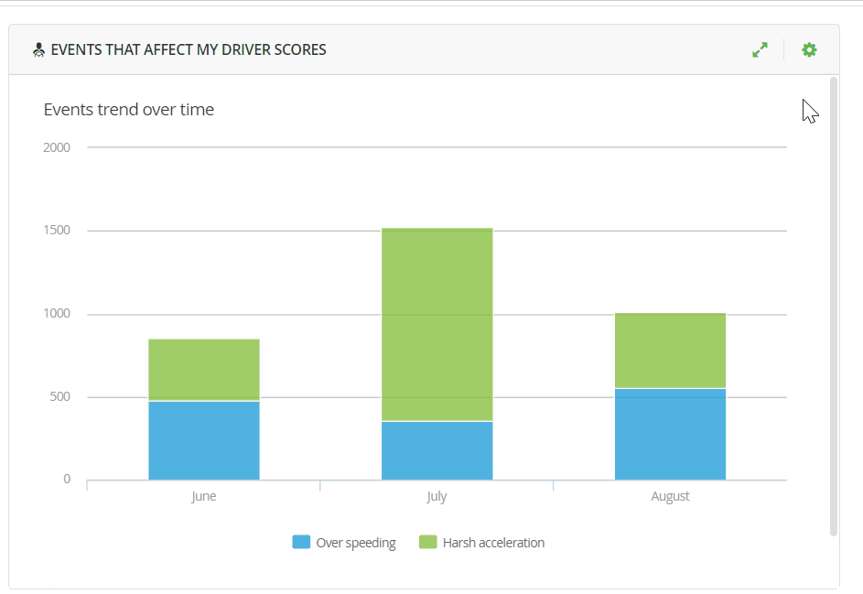Click the 1500 y-axis value
This screenshot has height=594, width=863.
coord(57,230)
